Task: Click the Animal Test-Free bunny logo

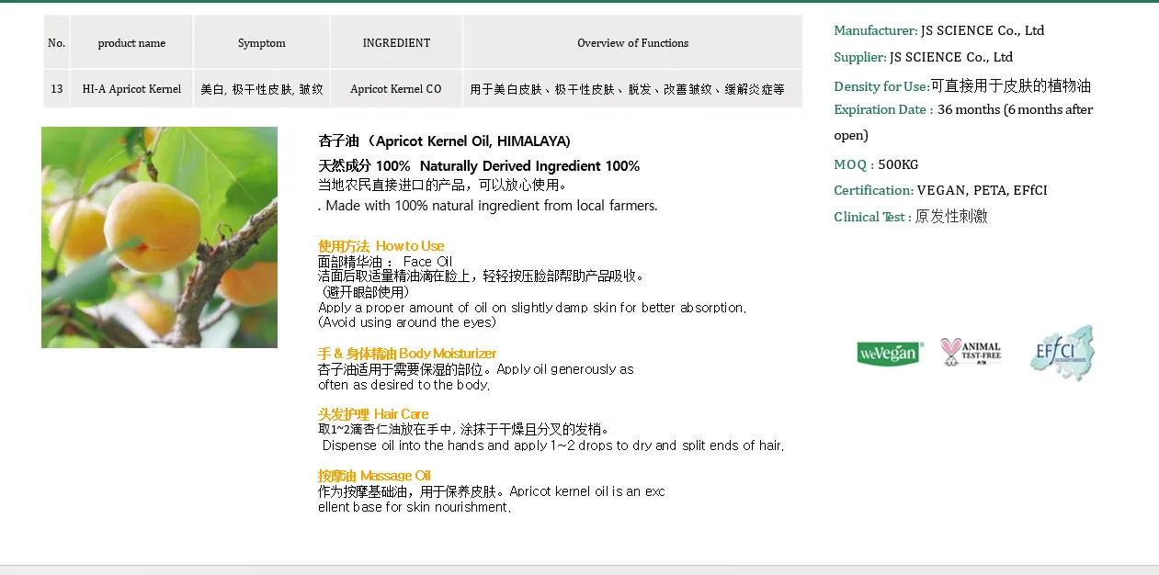Action: (x=971, y=352)
